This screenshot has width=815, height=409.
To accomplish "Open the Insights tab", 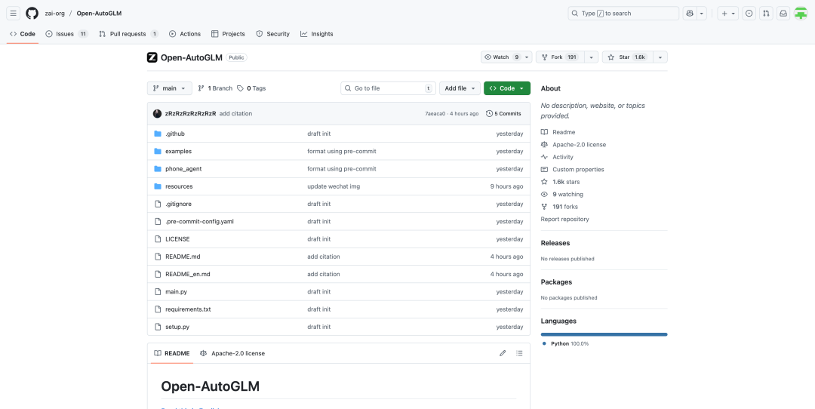I will [316, 34].
